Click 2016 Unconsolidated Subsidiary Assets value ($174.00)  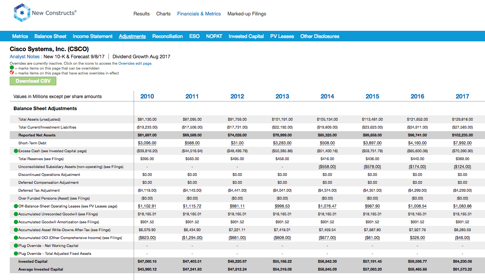point(417,167)
